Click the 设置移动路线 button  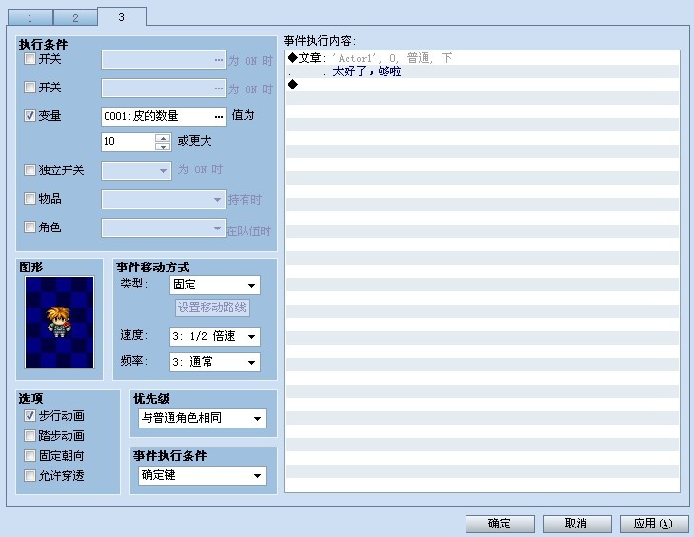[x=212, y=308]
